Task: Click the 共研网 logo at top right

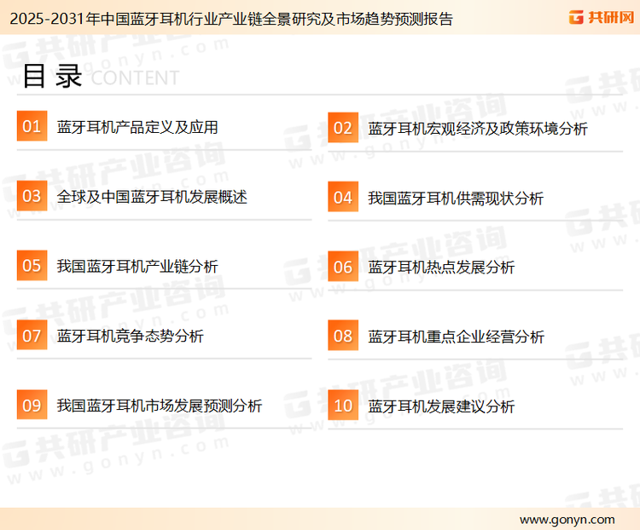Action: point(599,17)
